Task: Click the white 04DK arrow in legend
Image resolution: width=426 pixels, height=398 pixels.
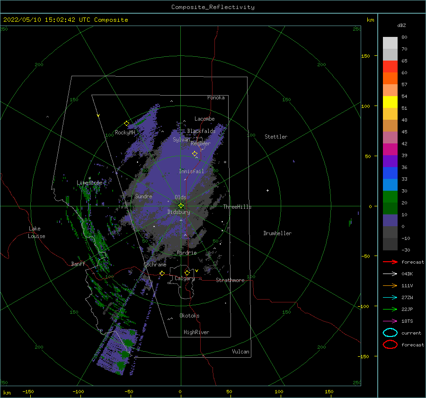Action: coord(390,274)
